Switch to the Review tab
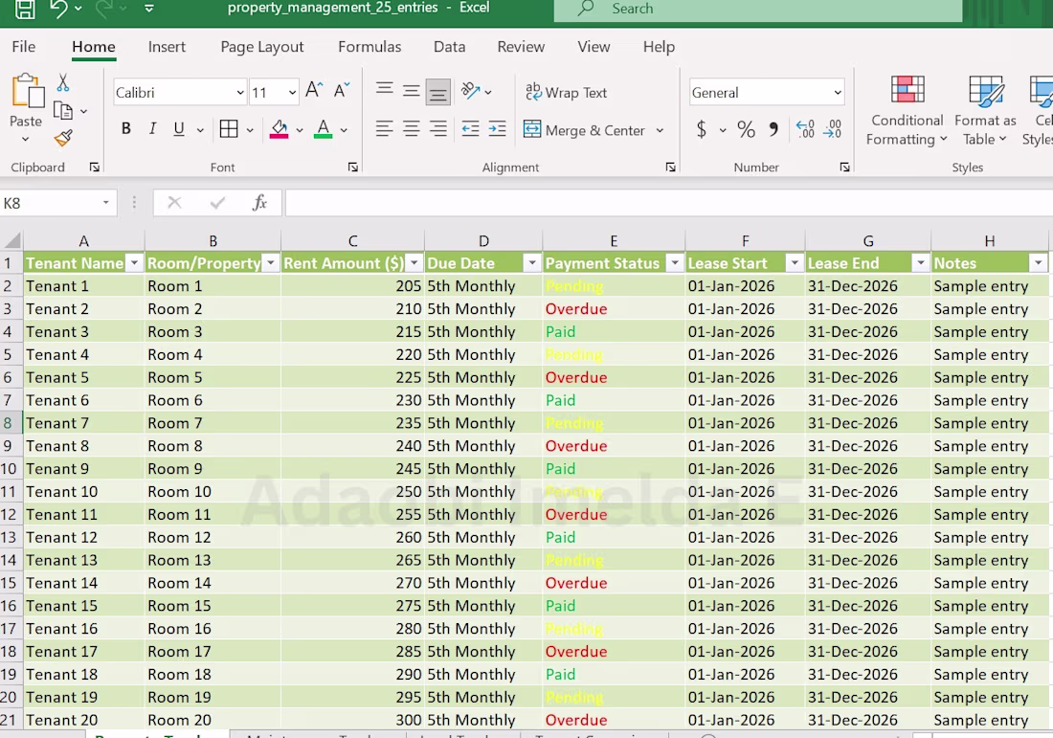The width and height of the screenshot is (1053, 738). (x=521, y=46)
